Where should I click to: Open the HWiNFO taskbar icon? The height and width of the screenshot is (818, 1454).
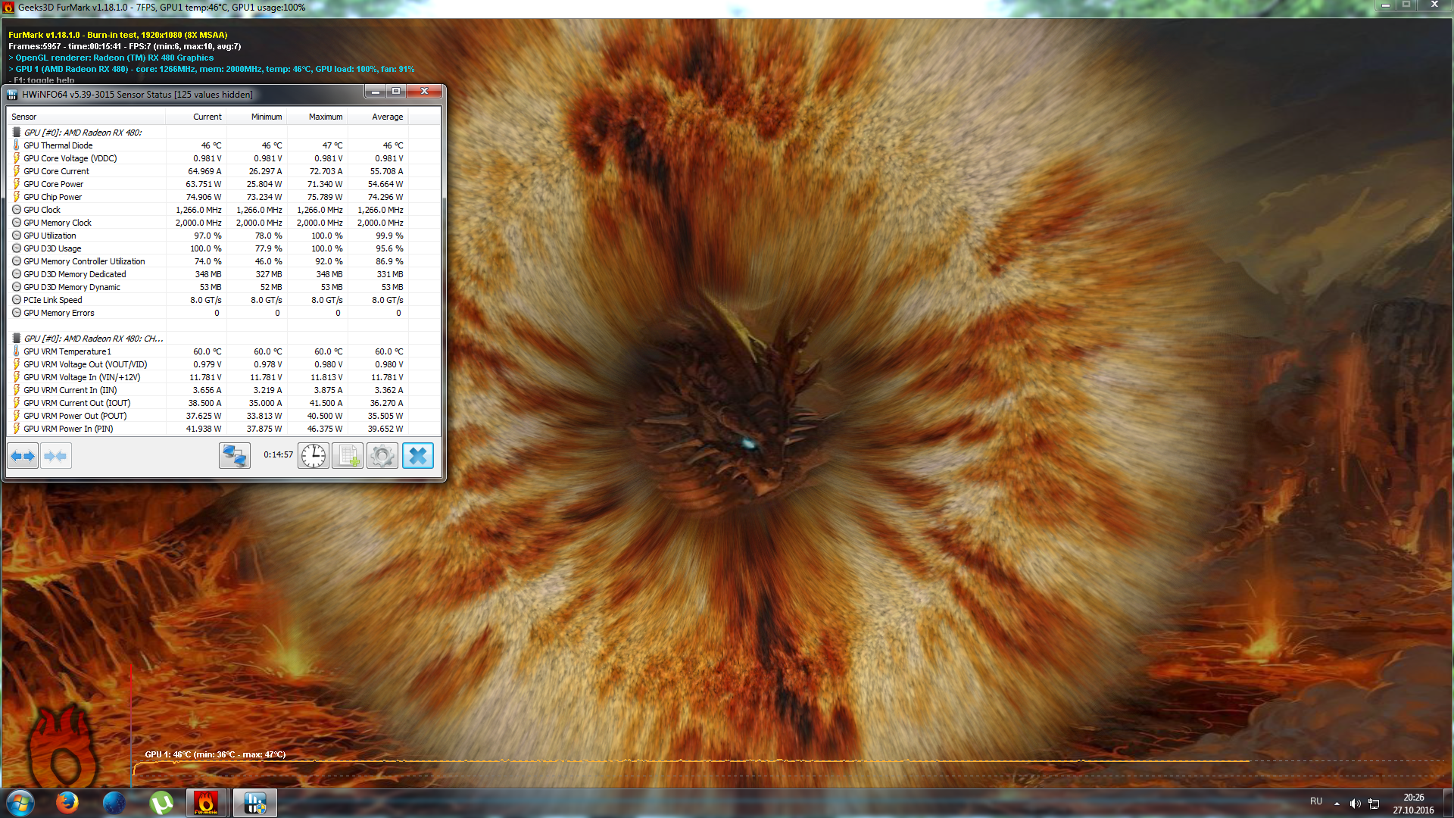coord(255,803)
